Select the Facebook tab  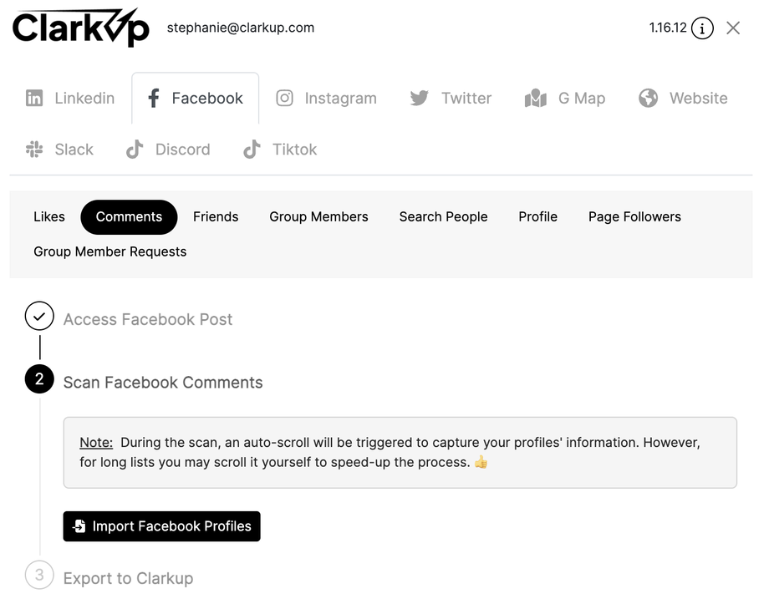click(x=196, y=99)
